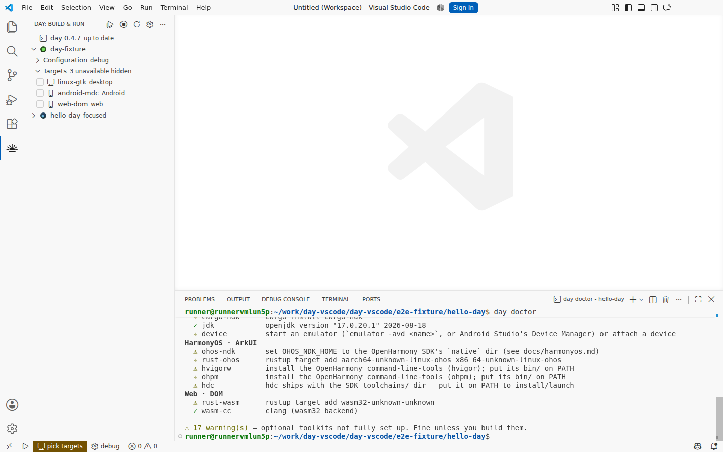Collapse the day-fixture tree node

pyautogui.click(x=34, y=49)
